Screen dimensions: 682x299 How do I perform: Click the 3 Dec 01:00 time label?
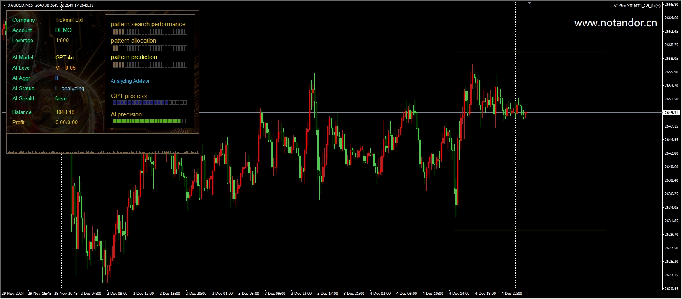(222, 294)
